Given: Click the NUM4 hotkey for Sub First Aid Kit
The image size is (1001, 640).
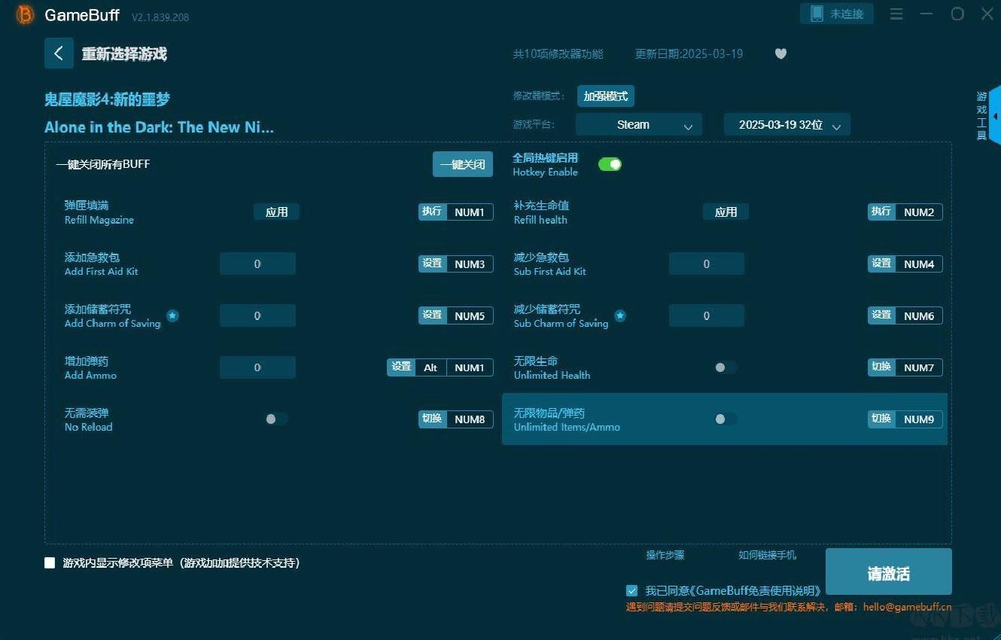Looking at the screenshot, I should (919, 264).
